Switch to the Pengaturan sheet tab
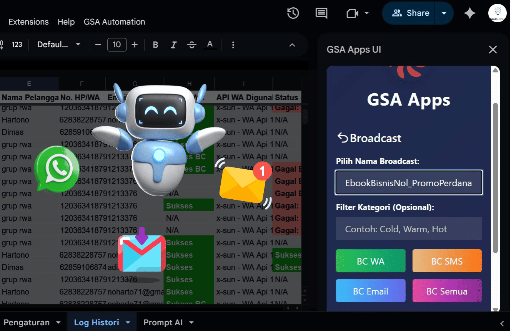Viewport: 511px width, 331px height. coord(27,323)
